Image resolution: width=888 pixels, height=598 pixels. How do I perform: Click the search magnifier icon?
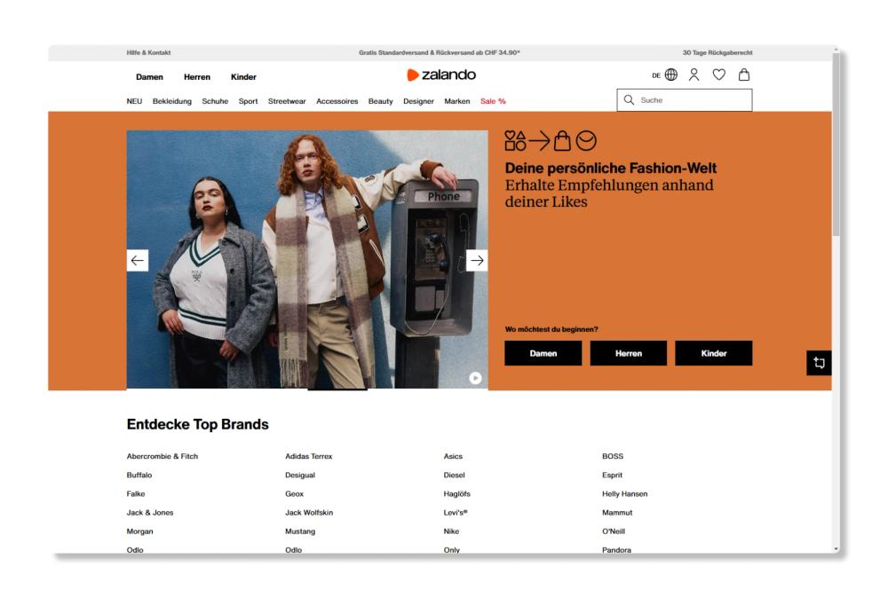629,100
